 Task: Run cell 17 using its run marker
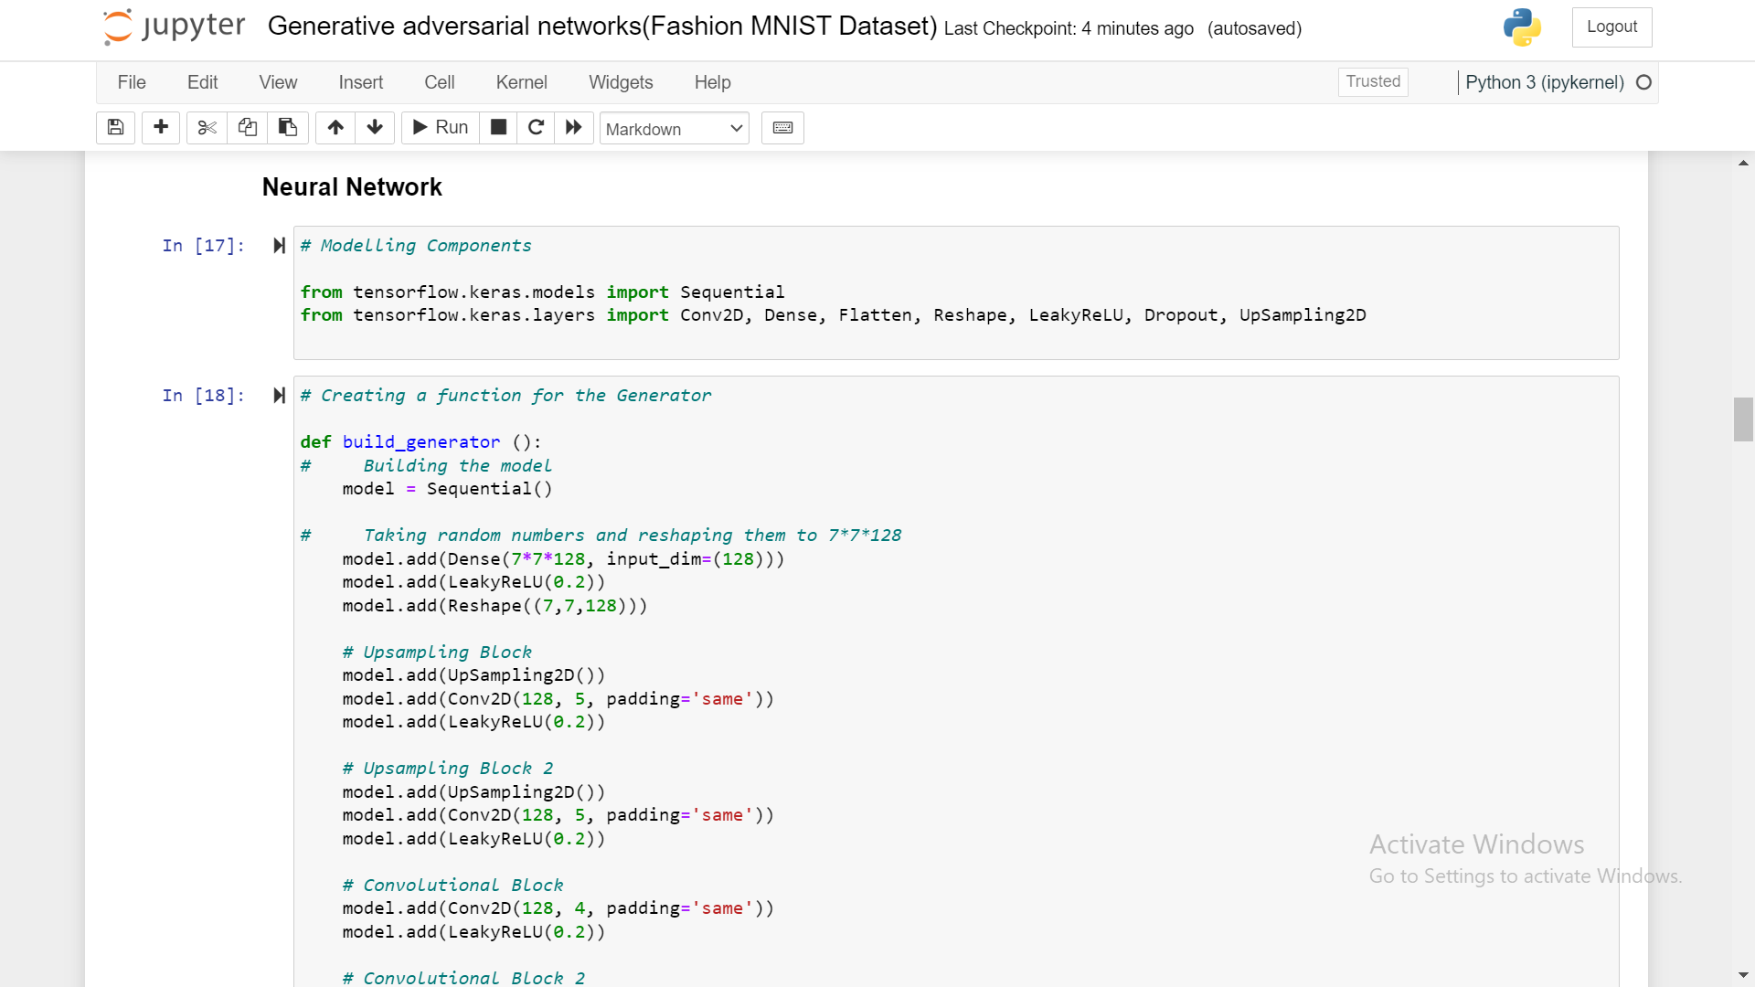pos(279,246)
